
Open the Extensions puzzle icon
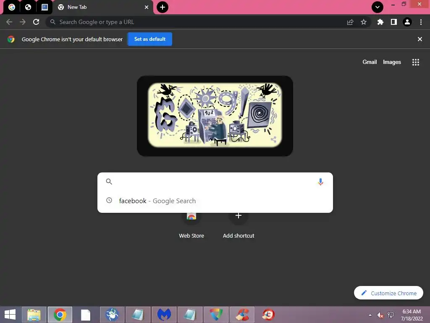(380, 22)
